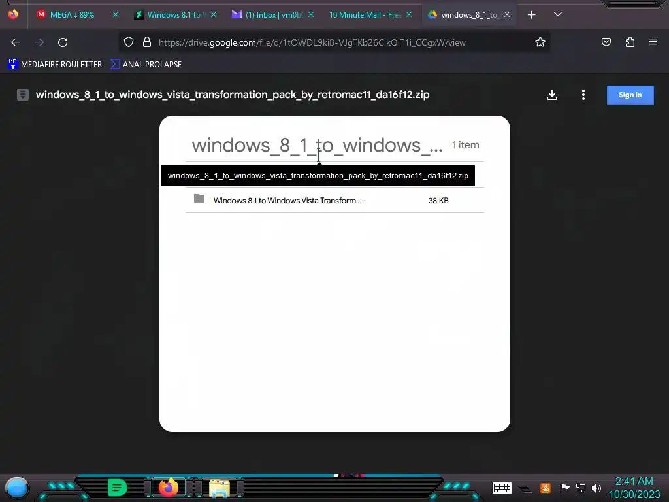Viewport: 669px width, 502px height.
Task: Open network status tray icon
Action: [x=581, y=488]
